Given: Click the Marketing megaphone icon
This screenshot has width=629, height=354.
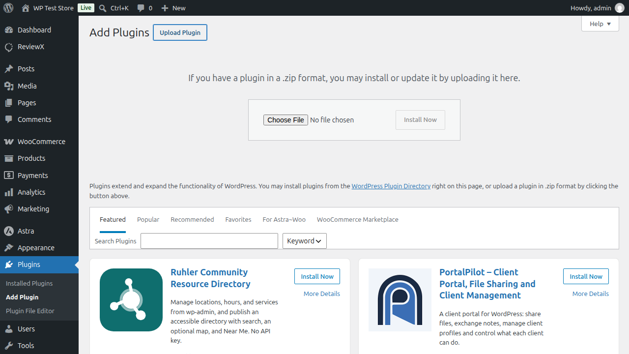Looking at the screenshot, I should point(9,209).
